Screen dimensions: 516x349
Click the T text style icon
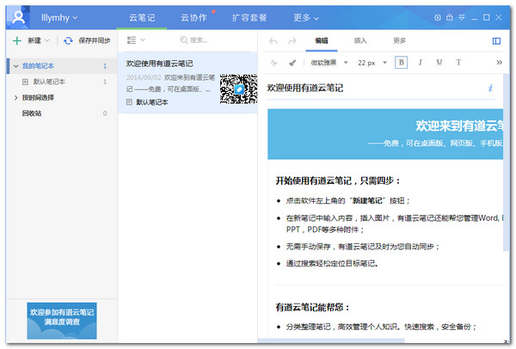[x=458, y=63]
